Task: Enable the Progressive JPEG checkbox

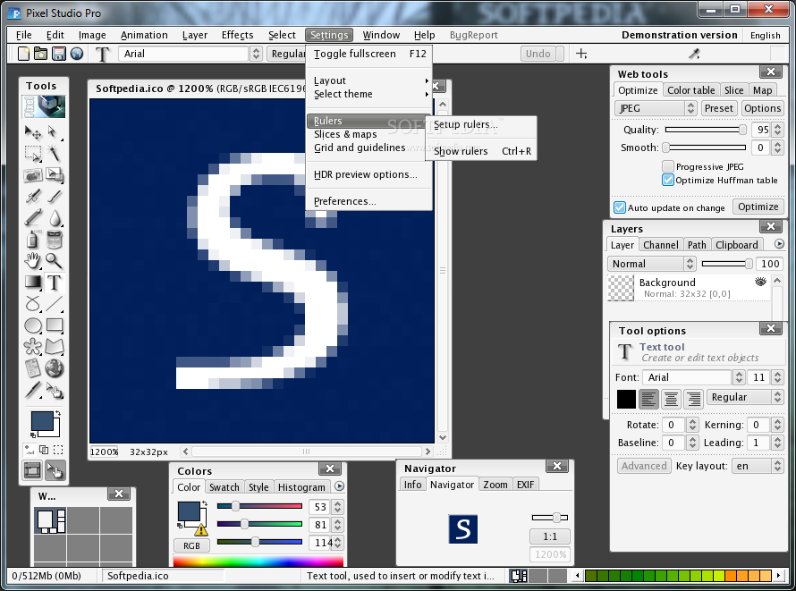Action: [668, 166]
